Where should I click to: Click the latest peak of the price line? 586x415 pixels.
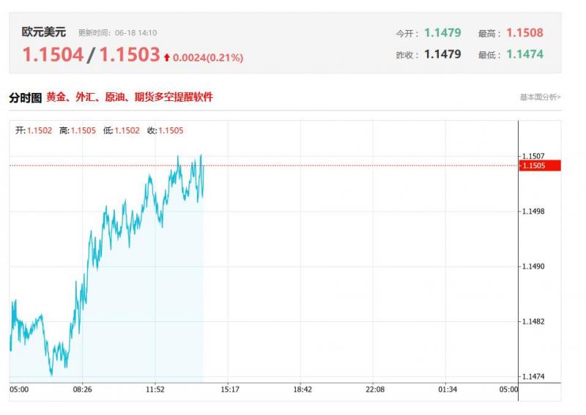(201, 155)
